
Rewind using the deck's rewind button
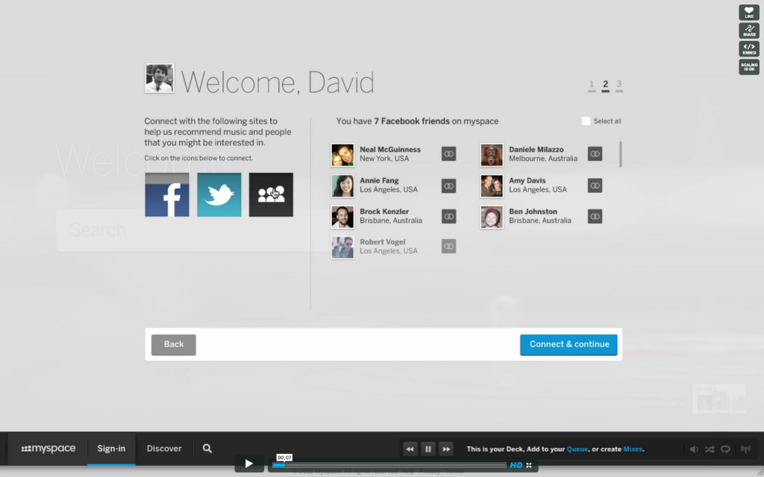[410, 449]
